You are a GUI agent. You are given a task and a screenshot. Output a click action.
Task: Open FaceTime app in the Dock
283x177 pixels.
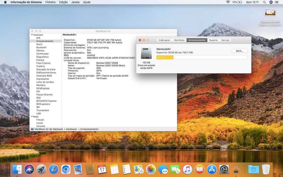pyautogui.click(x=175, y=170)
